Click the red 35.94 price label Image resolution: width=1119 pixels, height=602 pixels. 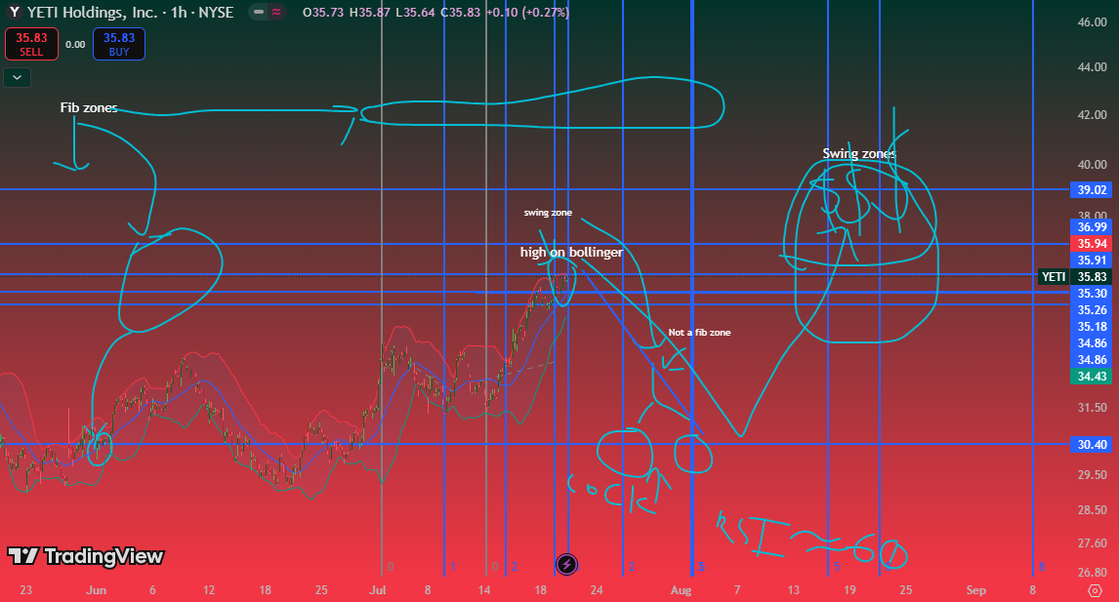pos(1092,243)
